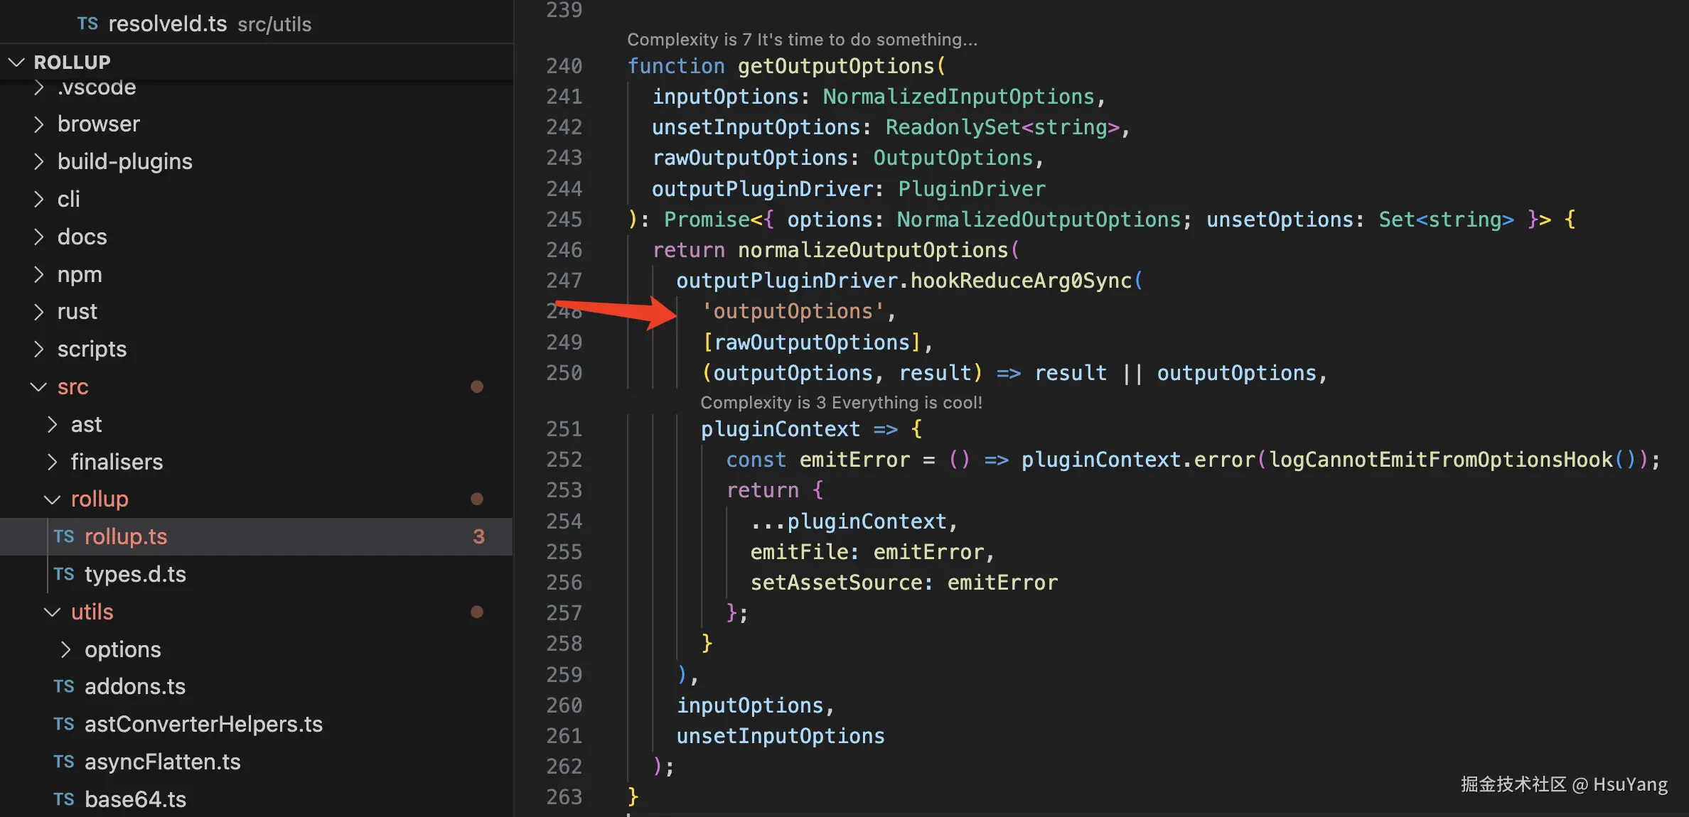Collapse the src folder
This screenshot has width=1689, height=817.
(x=39, y=386)
